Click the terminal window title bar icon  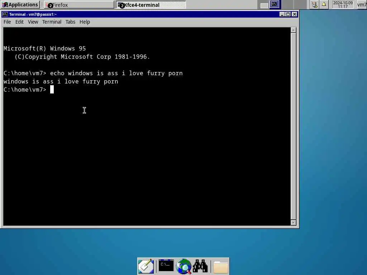coord(5,14)
